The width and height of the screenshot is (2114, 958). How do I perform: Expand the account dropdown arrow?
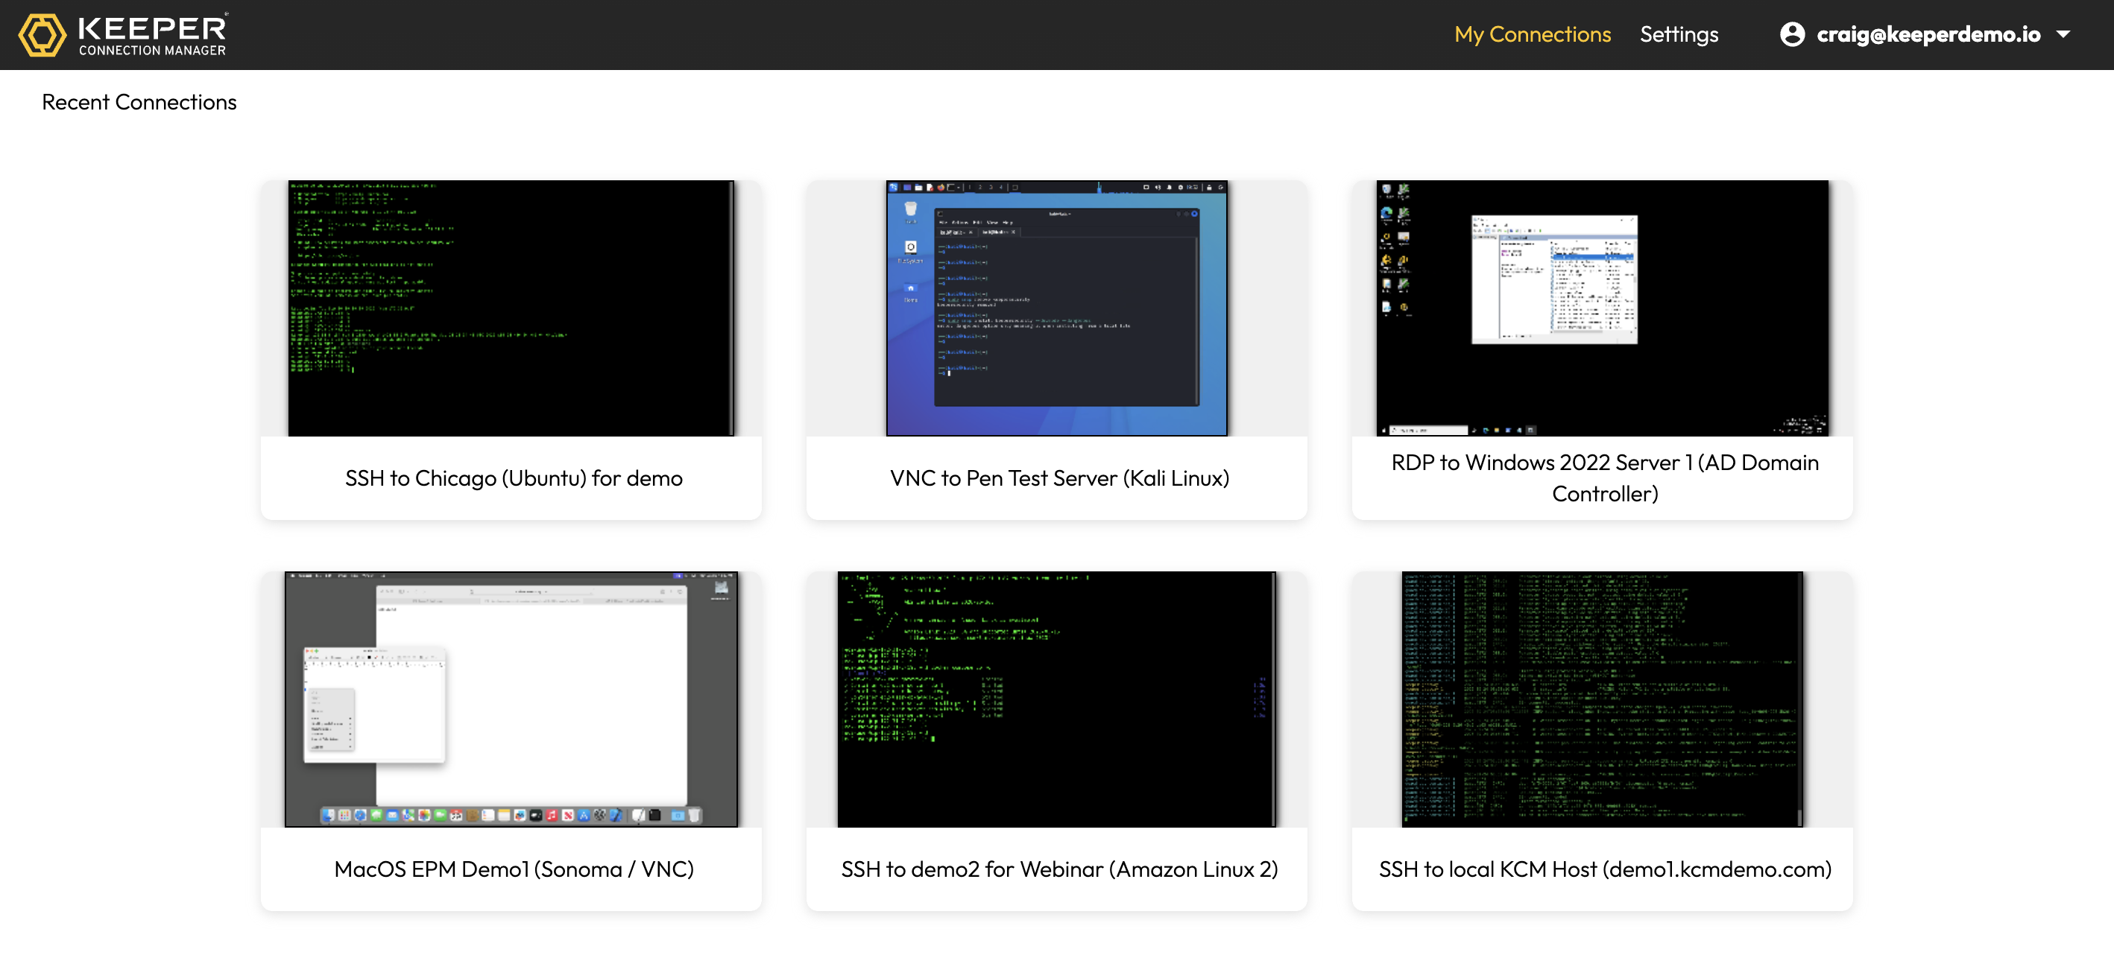[x=2063, y=34]
